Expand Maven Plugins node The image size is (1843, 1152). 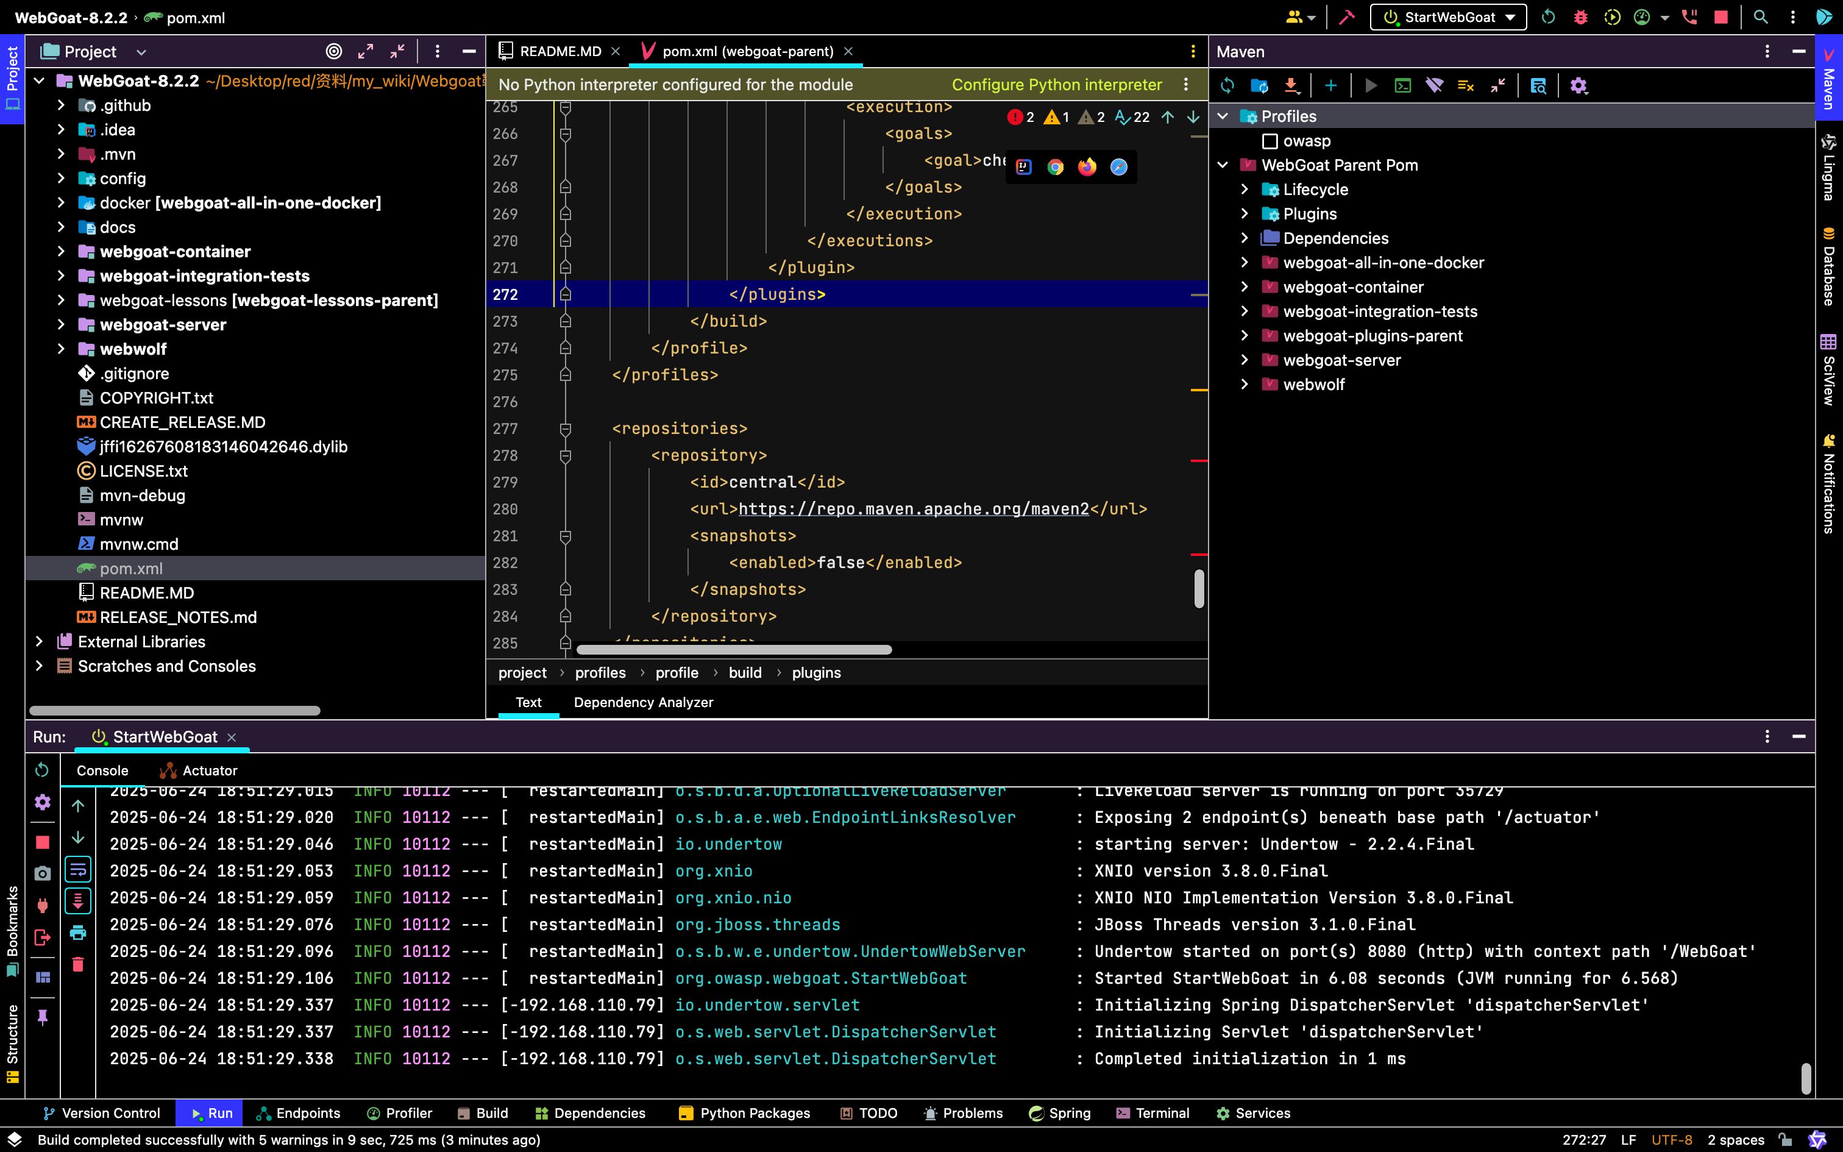point(1245,214)
